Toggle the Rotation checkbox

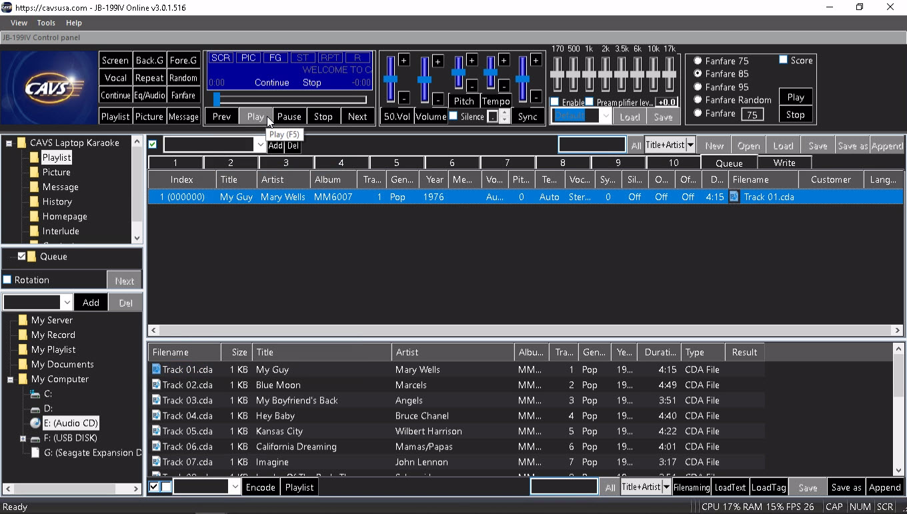7,280
